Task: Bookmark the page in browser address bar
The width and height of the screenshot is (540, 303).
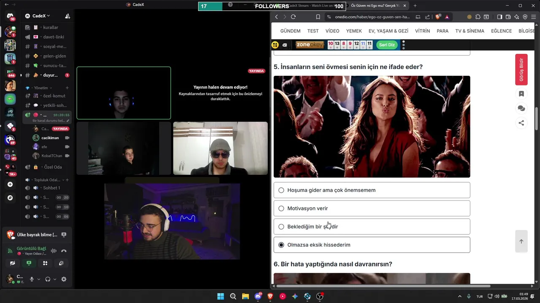Action: point(318,17)
